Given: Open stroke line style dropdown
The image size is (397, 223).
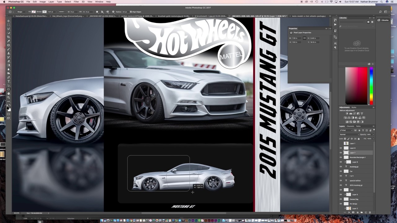Looking at the screenshot, I should coord(62,12).
